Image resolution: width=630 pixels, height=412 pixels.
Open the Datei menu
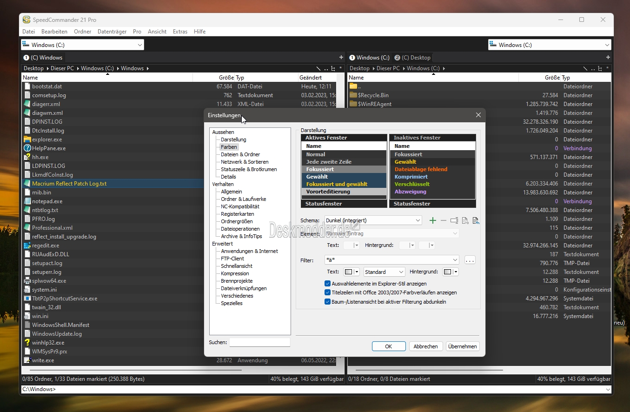pos(28,32)
